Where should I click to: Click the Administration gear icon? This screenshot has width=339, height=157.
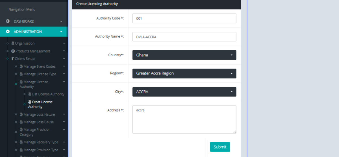(x=8, y=32)
